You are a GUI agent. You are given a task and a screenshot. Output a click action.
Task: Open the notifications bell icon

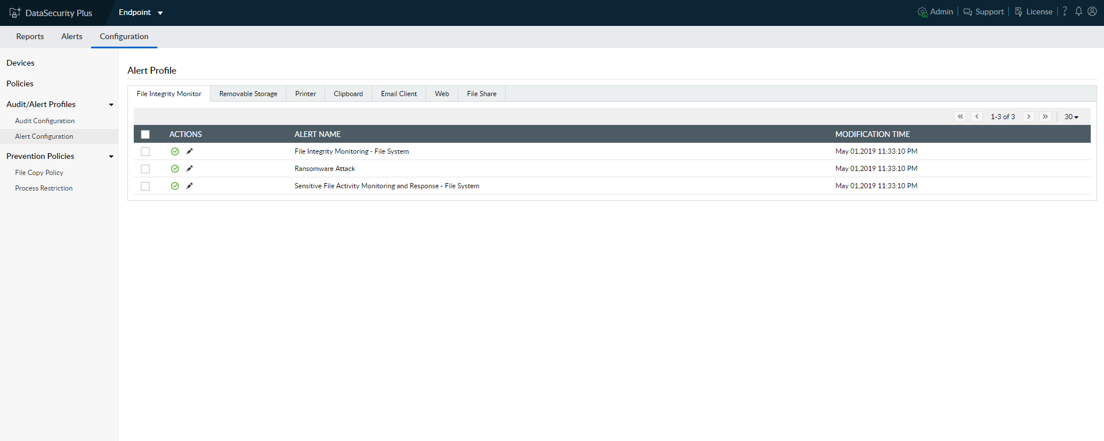click(x=1078, y=12)
